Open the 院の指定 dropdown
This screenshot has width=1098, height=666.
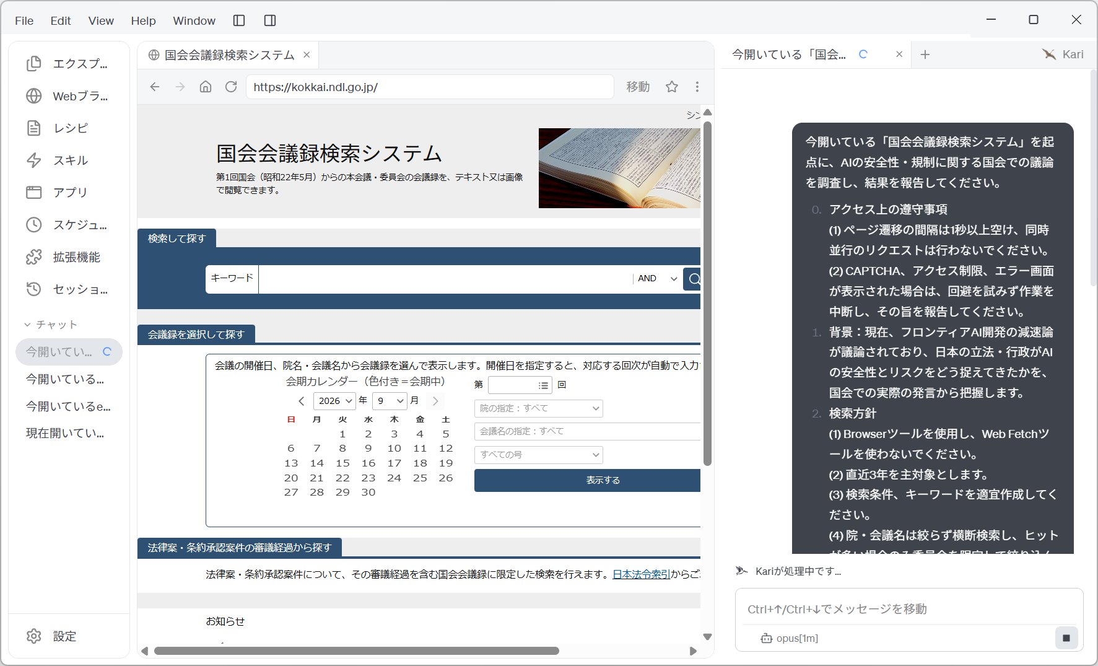point(539,408)
